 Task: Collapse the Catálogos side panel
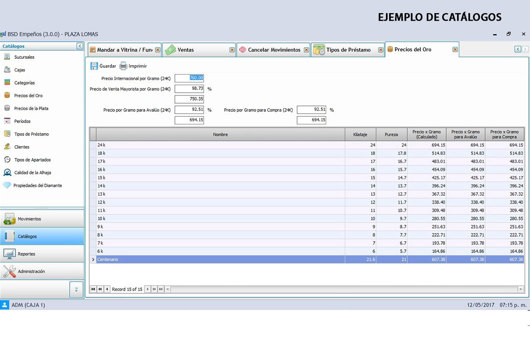click(80, 46)
